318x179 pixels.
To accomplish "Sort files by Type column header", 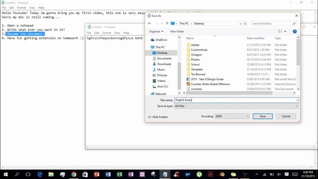I will coord(278,38).
